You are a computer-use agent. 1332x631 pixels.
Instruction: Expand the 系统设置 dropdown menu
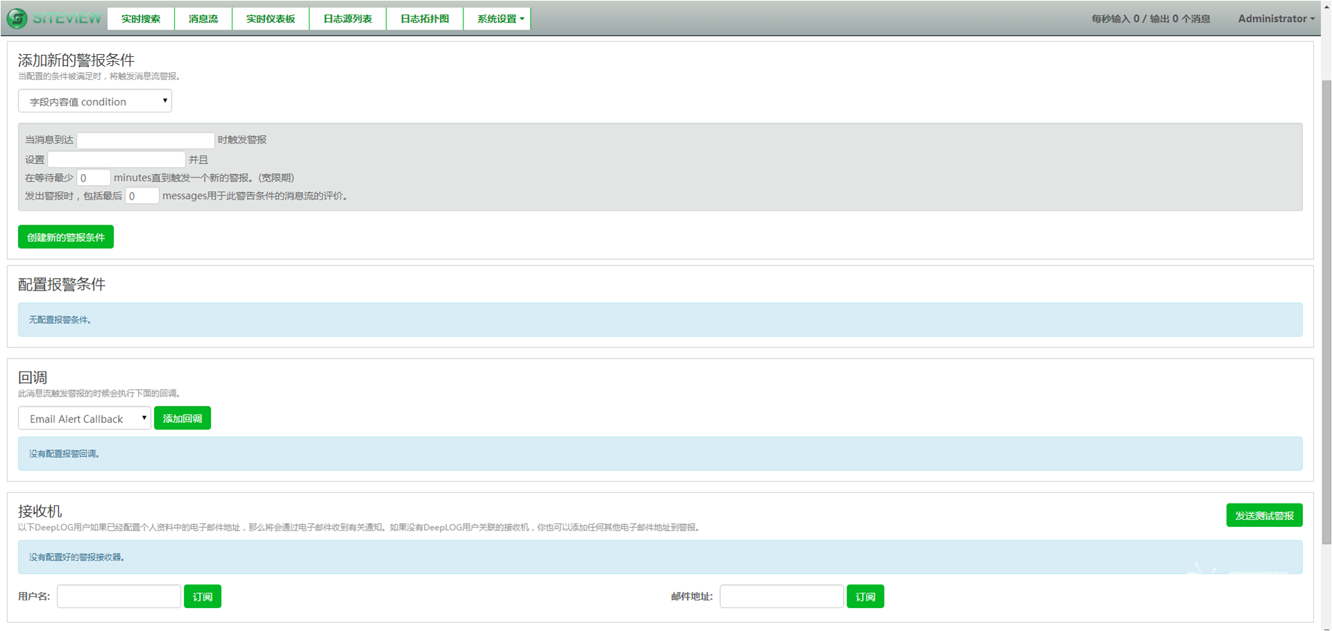click(500, 19)
